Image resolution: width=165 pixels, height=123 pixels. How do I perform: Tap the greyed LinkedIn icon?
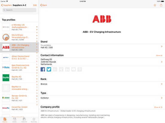[67, 69]
